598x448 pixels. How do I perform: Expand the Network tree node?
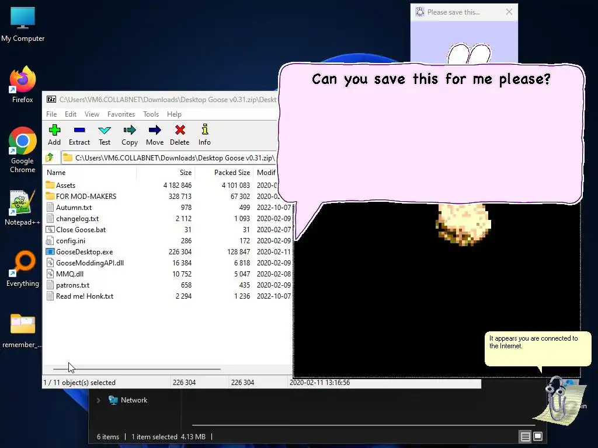click(98, 400)
